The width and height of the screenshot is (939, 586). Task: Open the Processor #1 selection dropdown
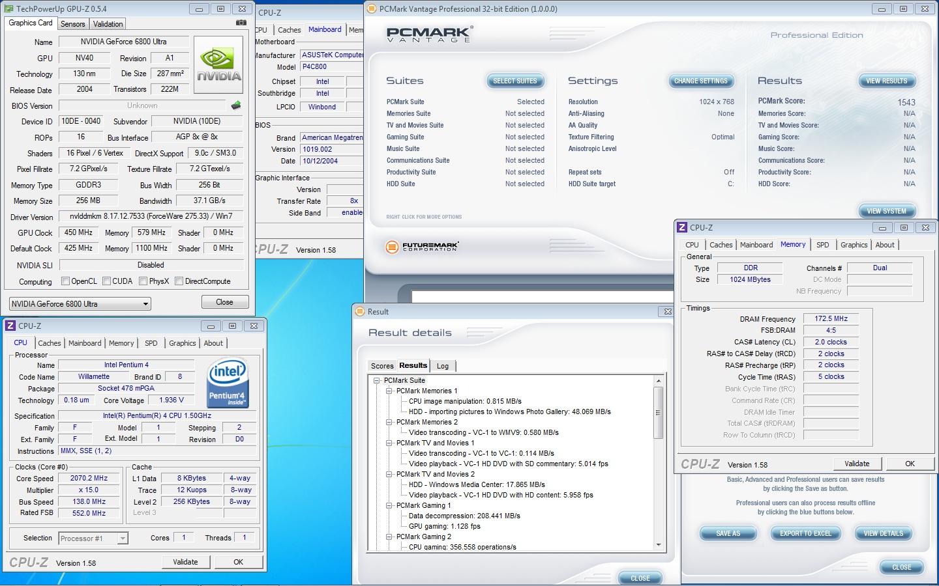[x=122, y=538]
